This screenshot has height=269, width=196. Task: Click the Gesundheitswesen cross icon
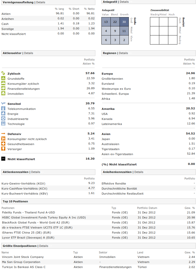pos(3,144)
